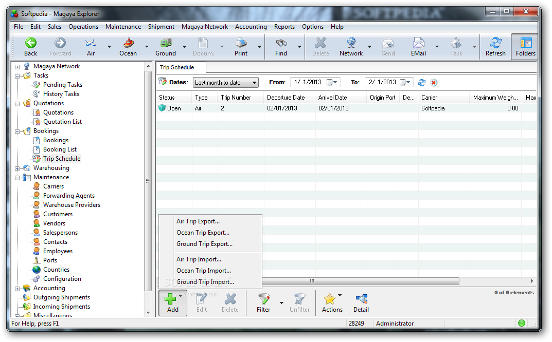Collapse the Tasks tree node
Viewport: 552px width, 342px height.
(x=17, y=76)
